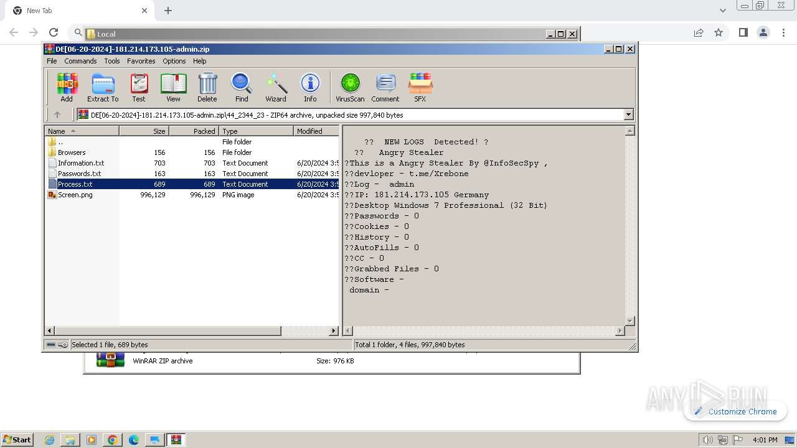Expand the archive path dropdown
The height and width of the screenshot is (448, 797).
[628, 114]
